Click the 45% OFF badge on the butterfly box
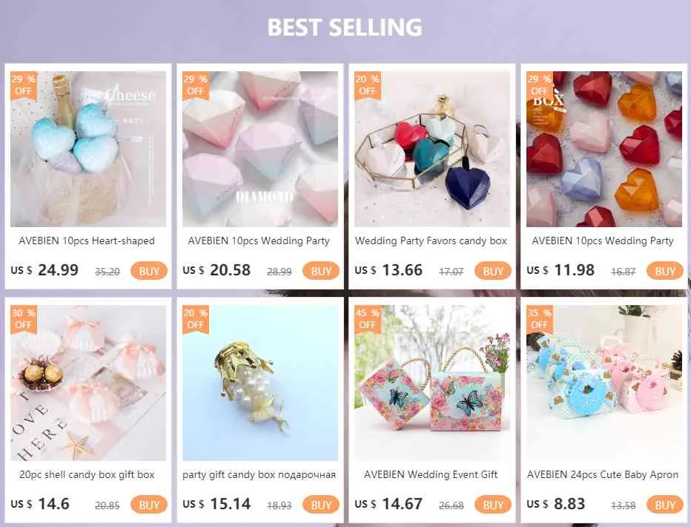Viewport: 691px width, 527px height. (x=368, y=319)
